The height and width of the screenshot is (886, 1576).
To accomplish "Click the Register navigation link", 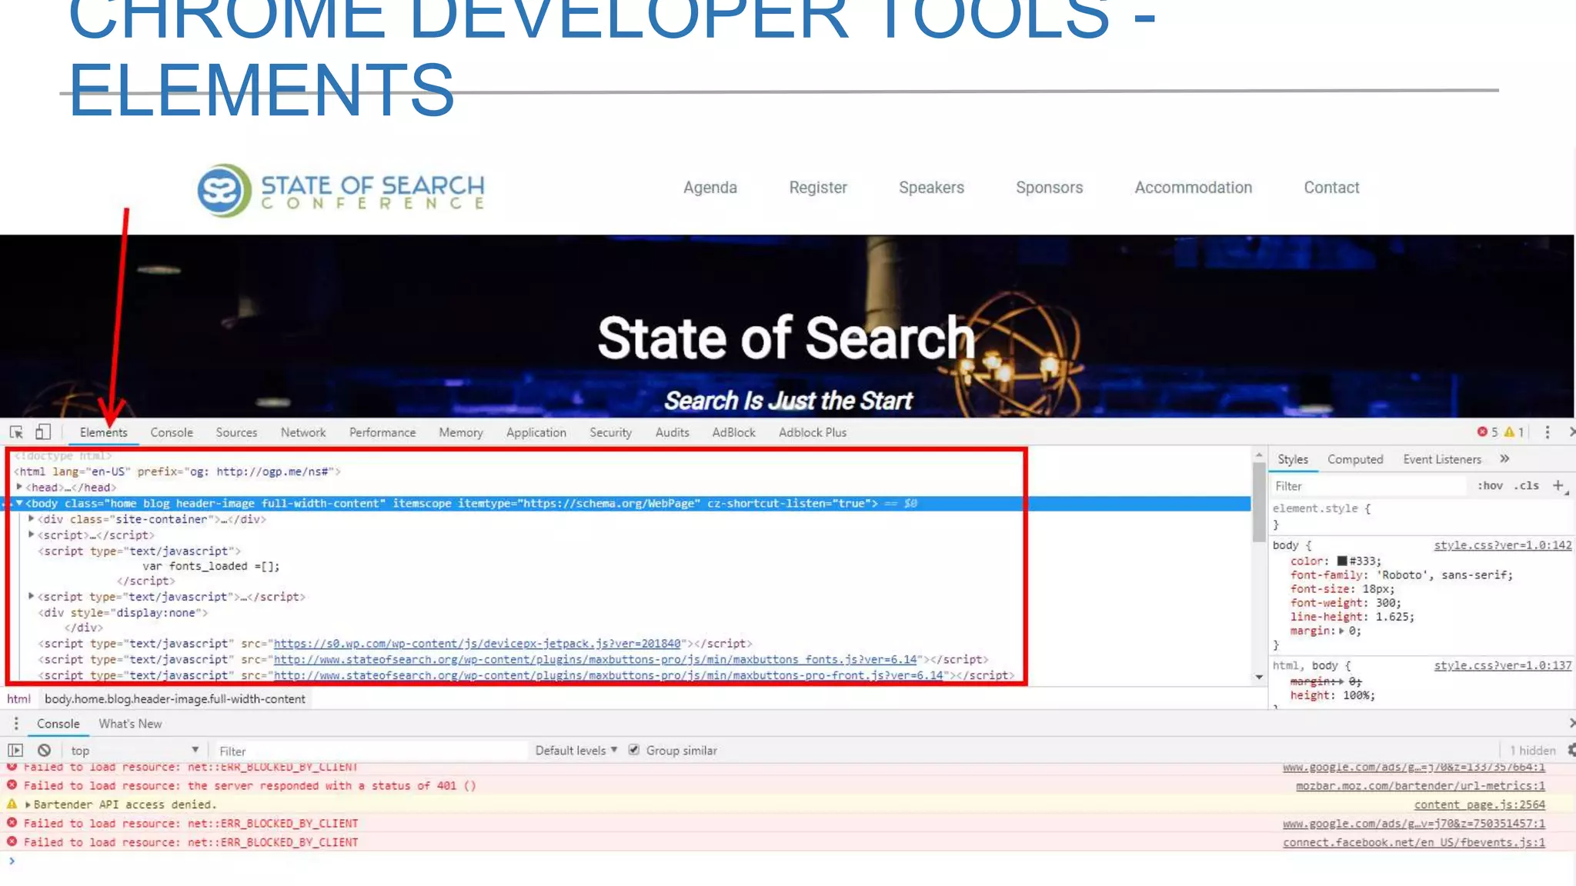I will click(818, 188).
